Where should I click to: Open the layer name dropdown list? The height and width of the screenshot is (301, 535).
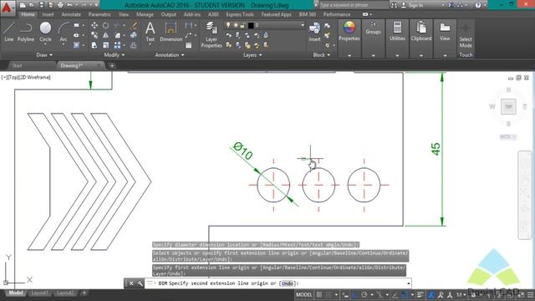tap(303, 25)
